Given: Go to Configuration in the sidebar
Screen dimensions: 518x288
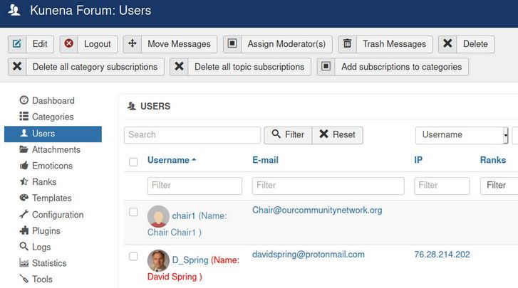Looking at the screenshot, I should pyautogui.click(x=57, y=215).
